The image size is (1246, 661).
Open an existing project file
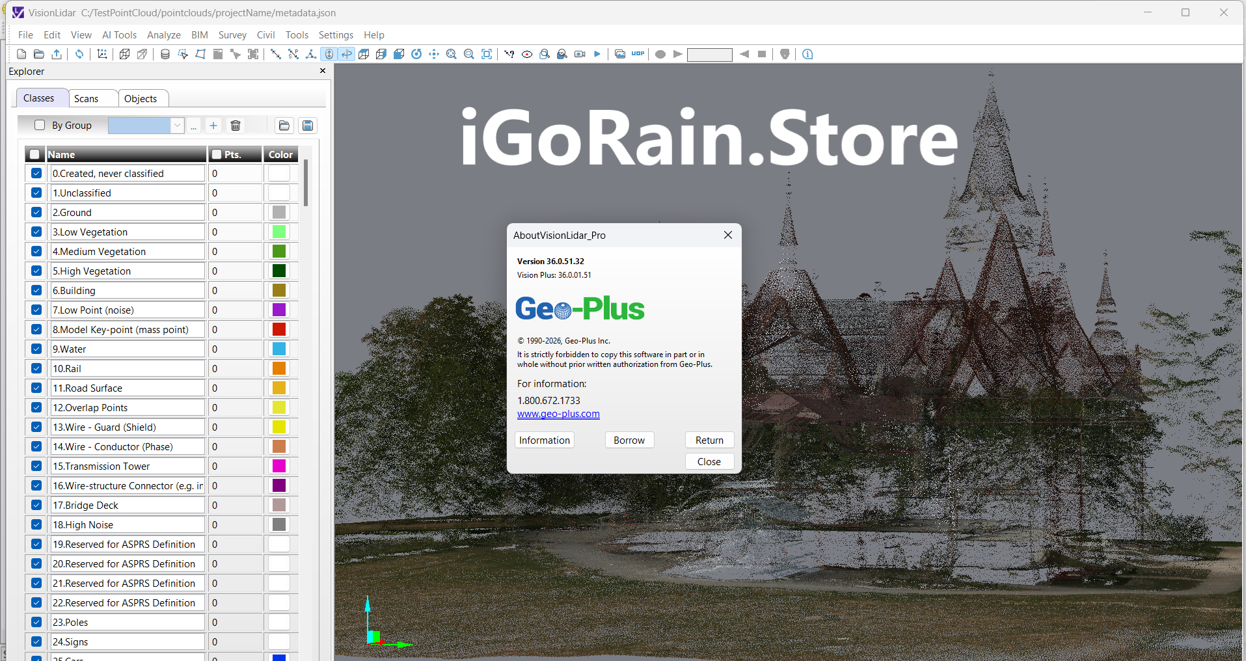click(x=38, y=54)
